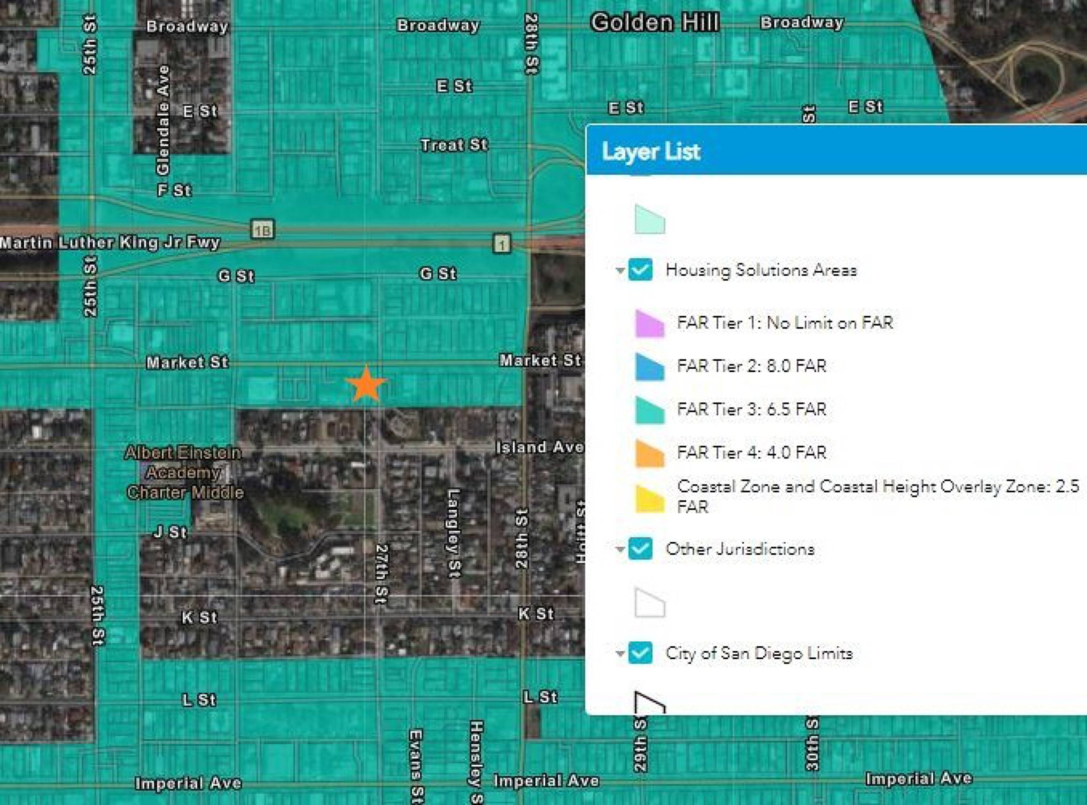The image size is (1087, 805).
Task: Click the Other Jurisdictions white polygon symbol
Action: click(x=650, y=603)
